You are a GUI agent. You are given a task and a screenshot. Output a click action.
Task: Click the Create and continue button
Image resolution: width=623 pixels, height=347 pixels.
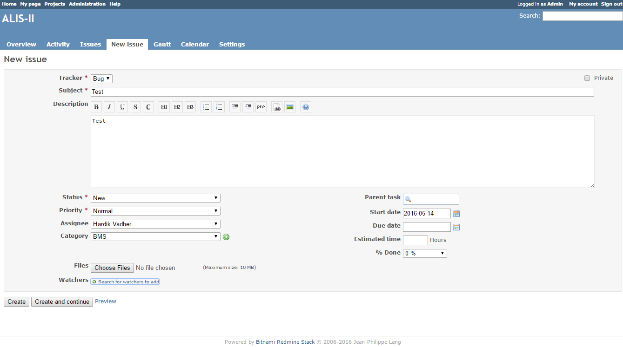click(62, 301)
